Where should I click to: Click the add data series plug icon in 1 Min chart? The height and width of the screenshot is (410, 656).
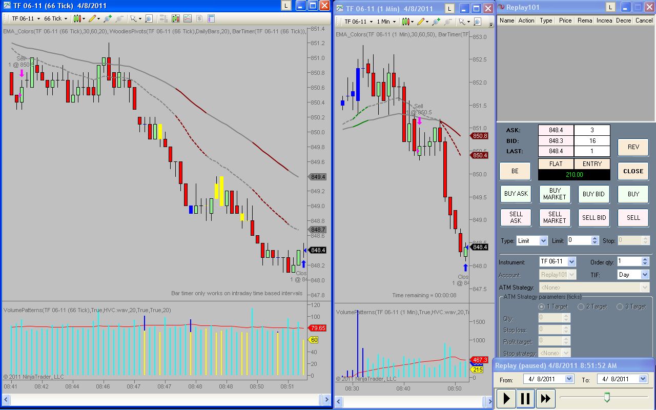click(436, 22)
